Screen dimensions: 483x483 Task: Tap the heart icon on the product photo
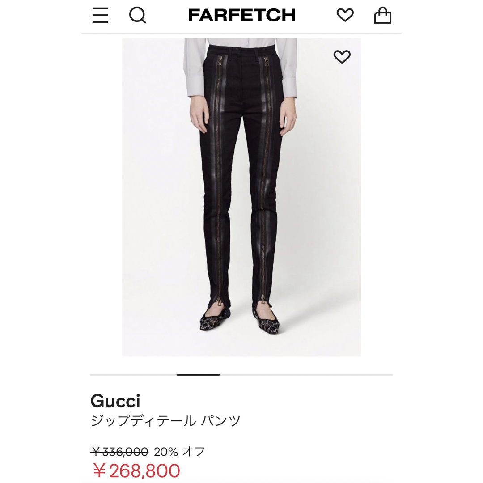(x=342, y=58)
